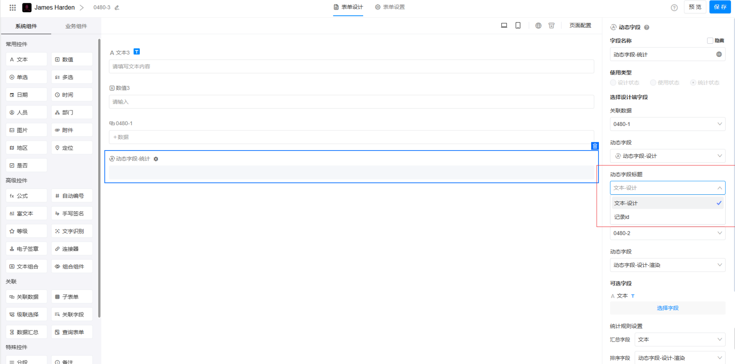Click the clear canvas trash icon in toolbar

(x=551, y=25)
